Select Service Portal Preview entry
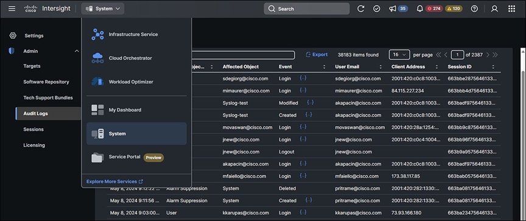The height and width of the screenshot is (221, 526). click(136, 157)
